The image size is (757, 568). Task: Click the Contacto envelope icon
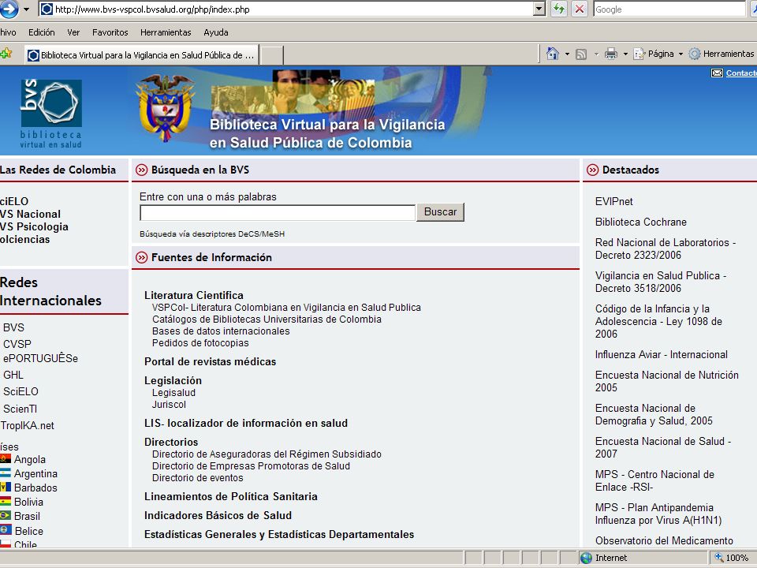coord(717,73)
